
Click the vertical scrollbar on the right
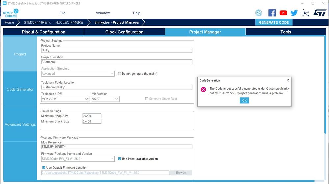(325, 84)
